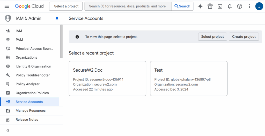Click the sidebar vertical scrollbar

pyautogui.click(x=61, y=41)
